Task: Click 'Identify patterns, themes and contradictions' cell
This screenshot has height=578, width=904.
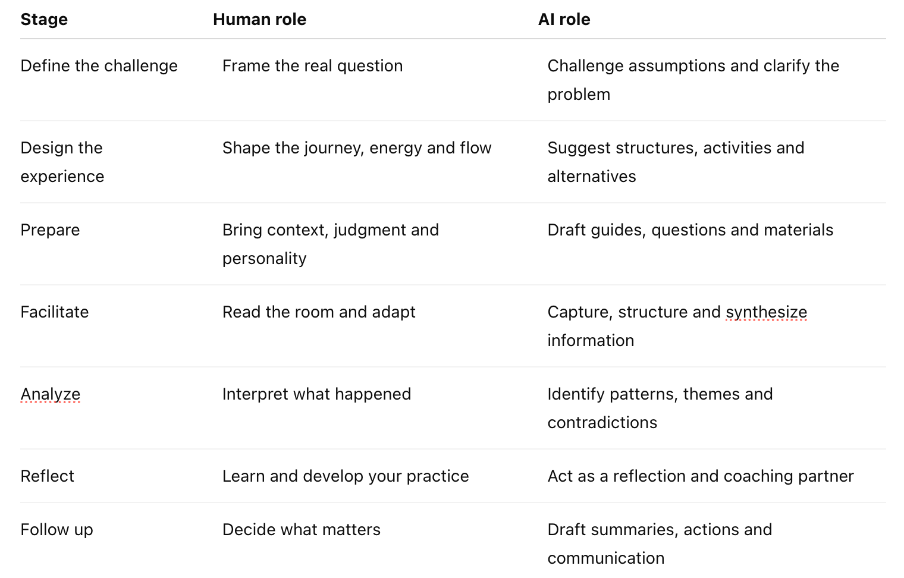Action: [660, 408]
